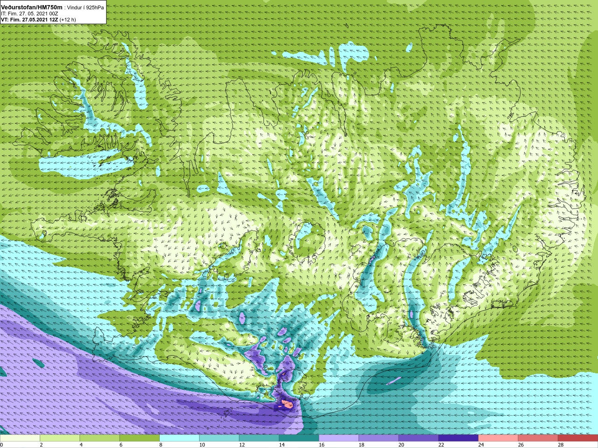The height and width of the screenshot is (448, 598).
Task: Click the legend number 6
Action: point(121,445)
